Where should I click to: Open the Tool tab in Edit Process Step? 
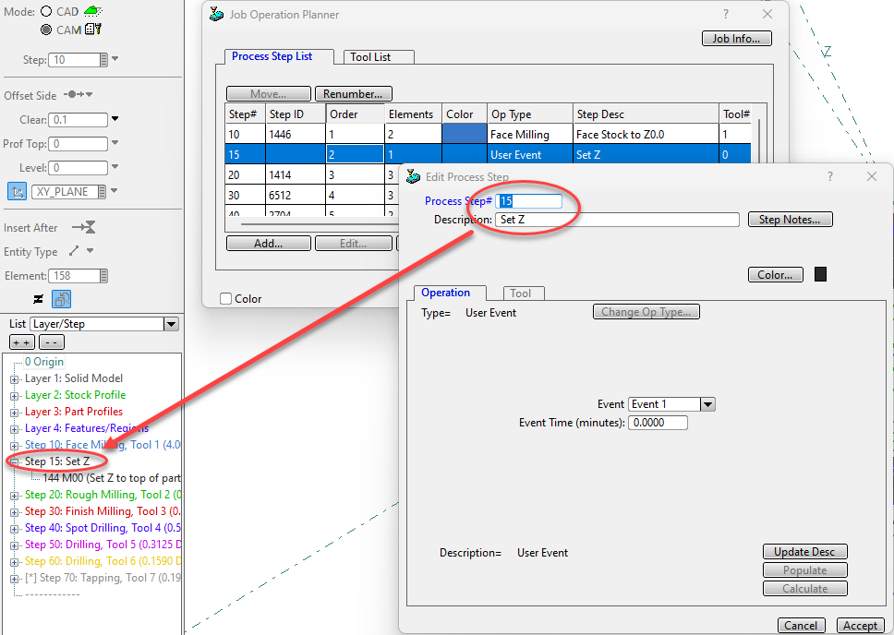(x=521, y=294)
